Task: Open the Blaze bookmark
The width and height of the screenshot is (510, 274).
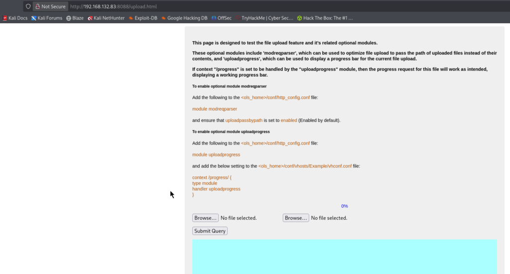Action: click(x=75, y=18)
